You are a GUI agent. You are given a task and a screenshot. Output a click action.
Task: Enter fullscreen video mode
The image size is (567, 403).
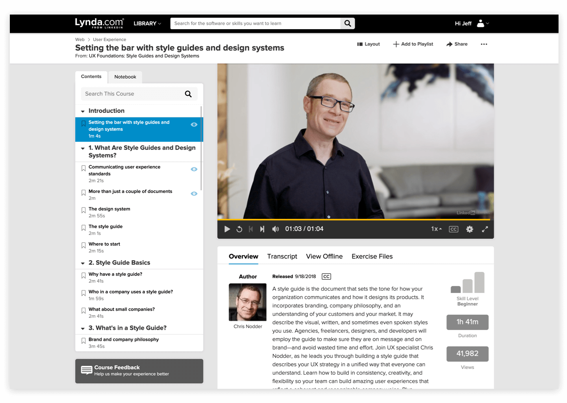[485, 229]
